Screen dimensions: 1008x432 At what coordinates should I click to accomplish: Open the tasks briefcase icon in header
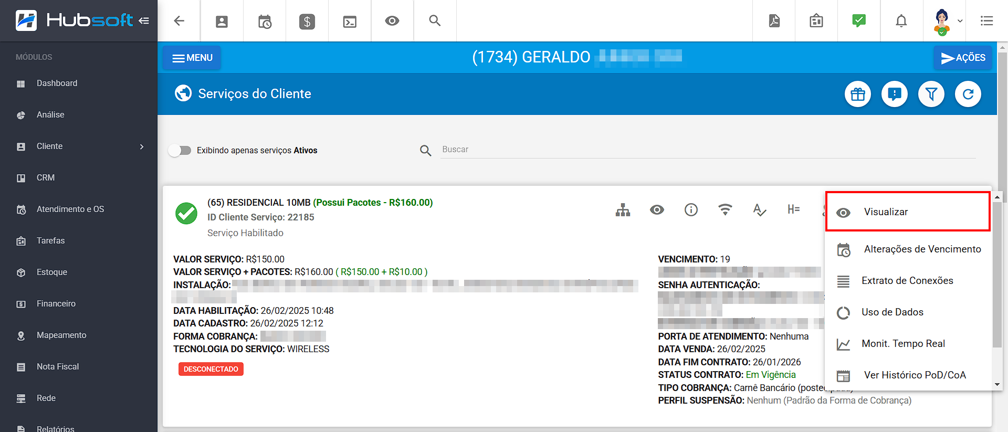(816, 20)
